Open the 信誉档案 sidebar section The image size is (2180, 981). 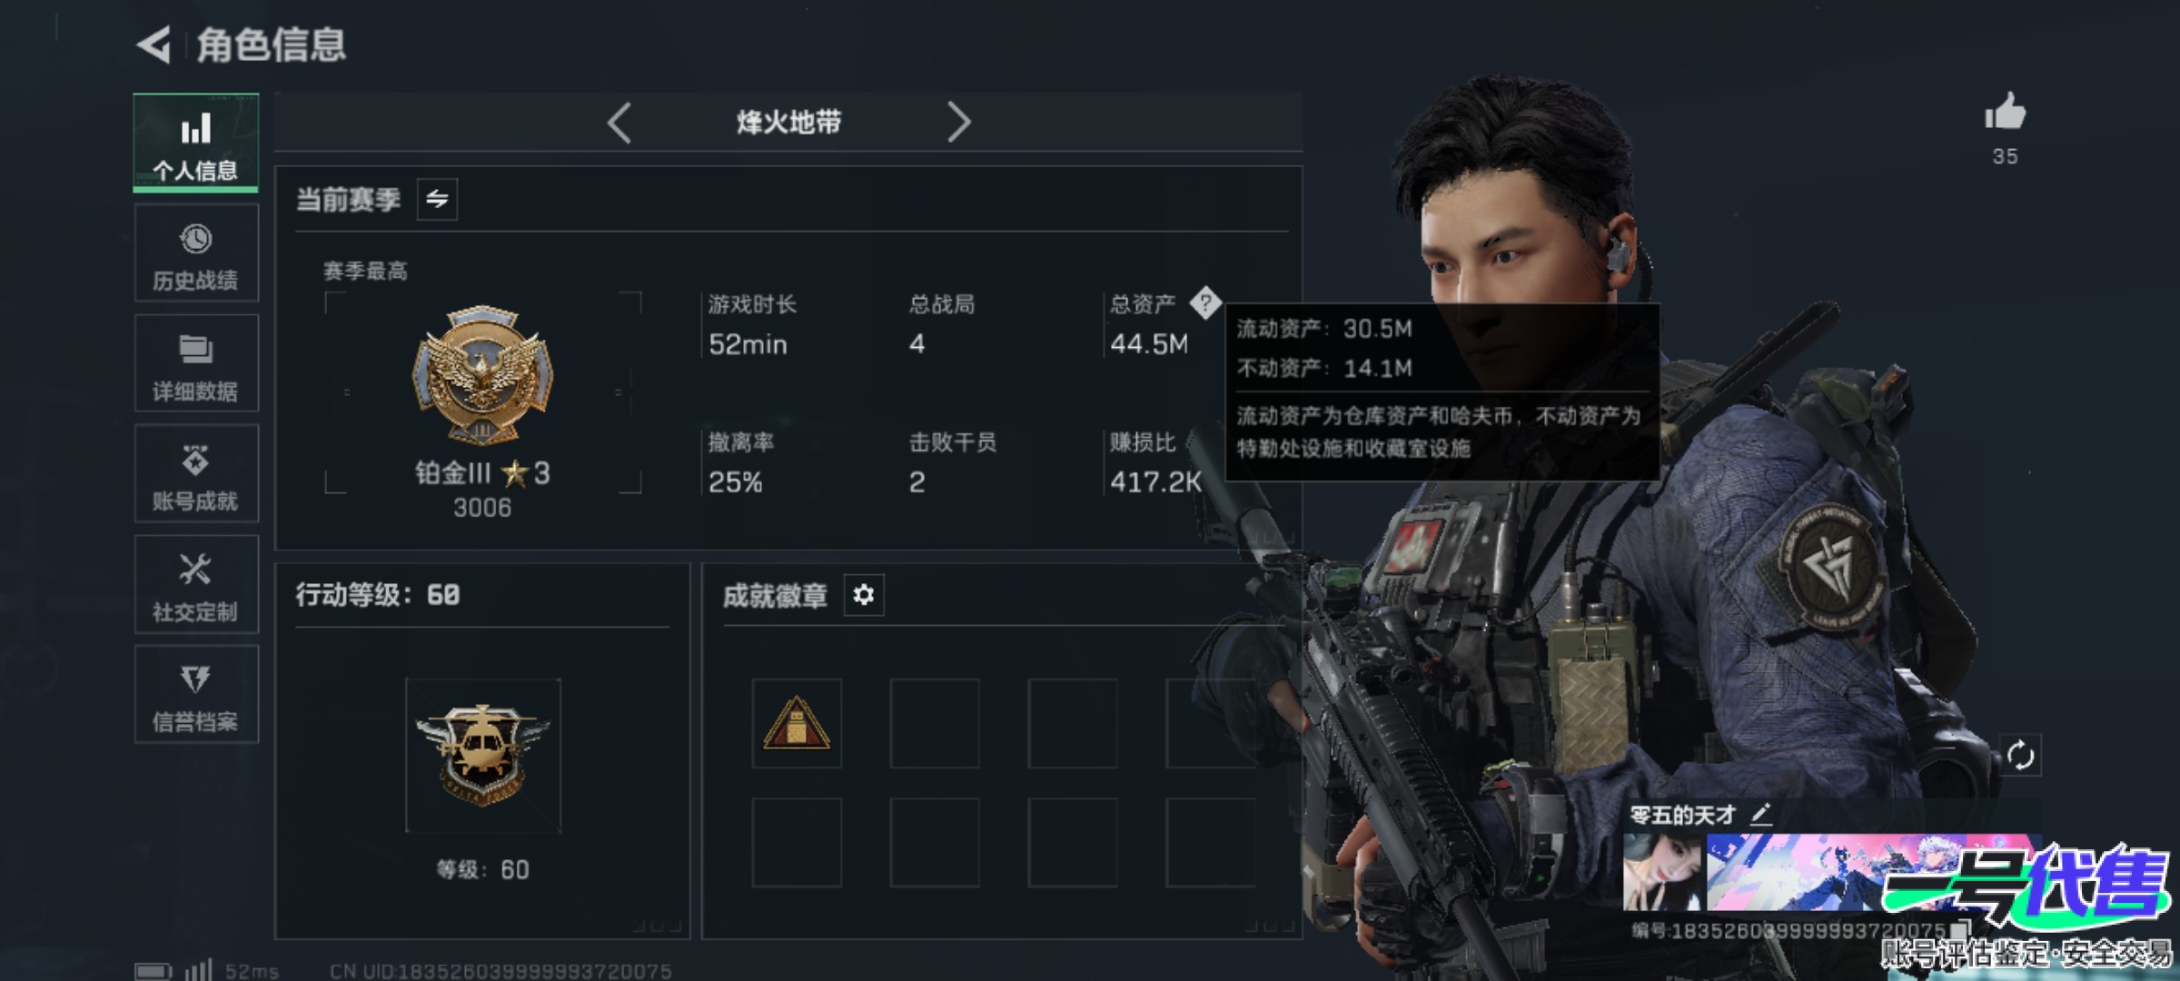pyautogui.click(x=196, y=695)
